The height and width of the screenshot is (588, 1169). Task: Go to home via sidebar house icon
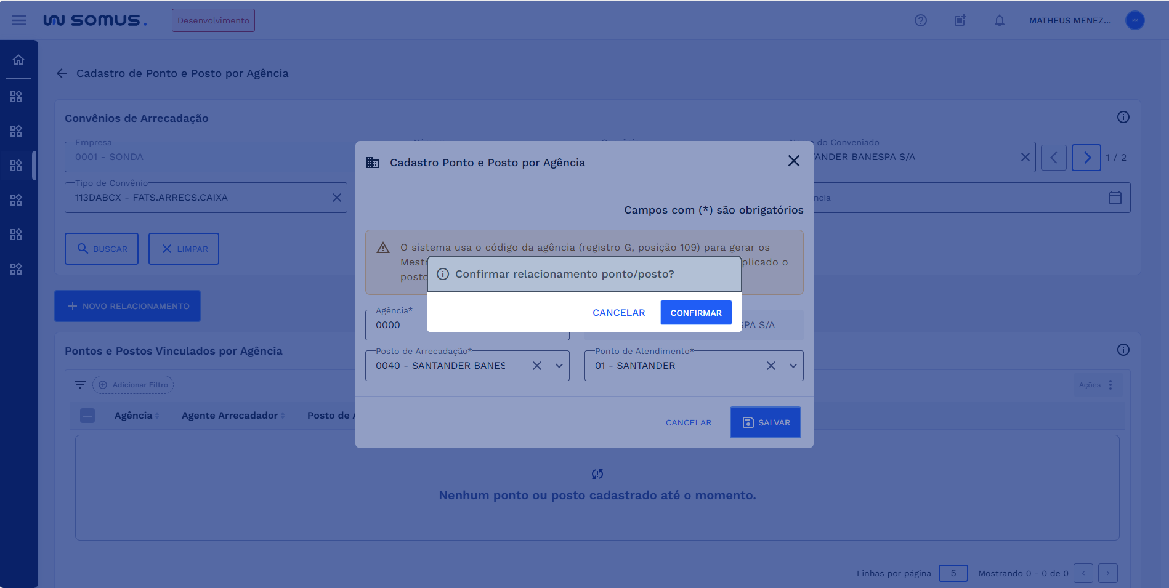(x=18, y=60)
